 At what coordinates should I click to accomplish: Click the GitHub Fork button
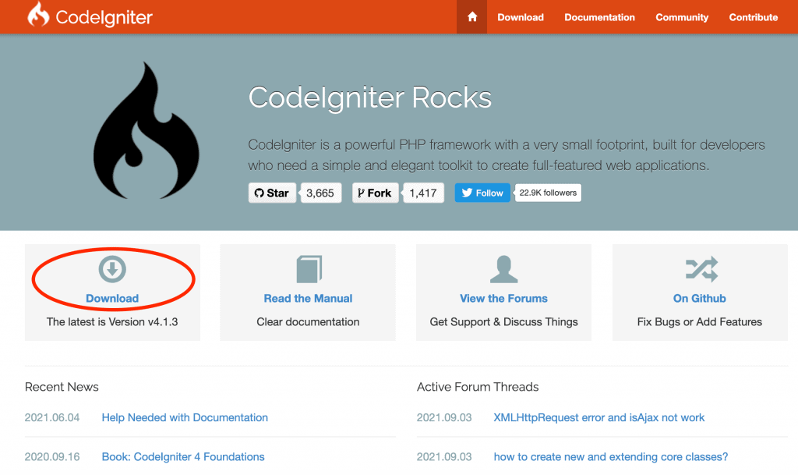[375, 193]
